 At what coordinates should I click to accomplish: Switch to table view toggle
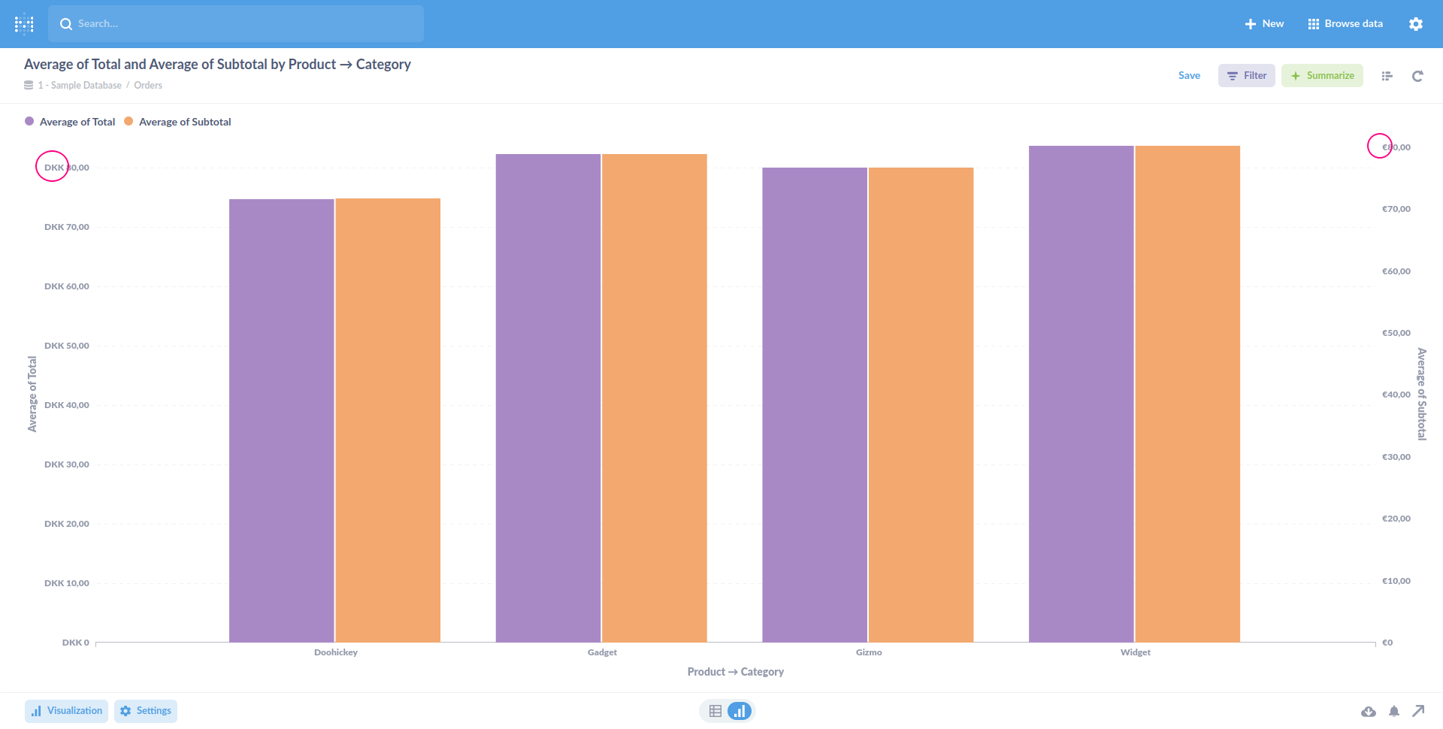pyautogui.click(x=714, y=710)
